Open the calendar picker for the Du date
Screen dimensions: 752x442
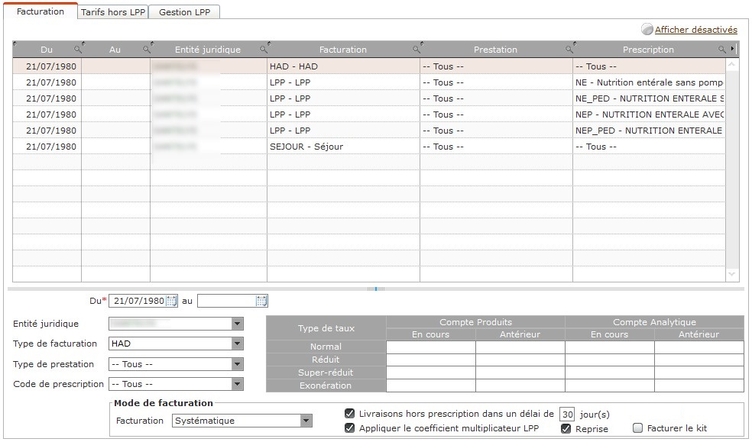171,302
